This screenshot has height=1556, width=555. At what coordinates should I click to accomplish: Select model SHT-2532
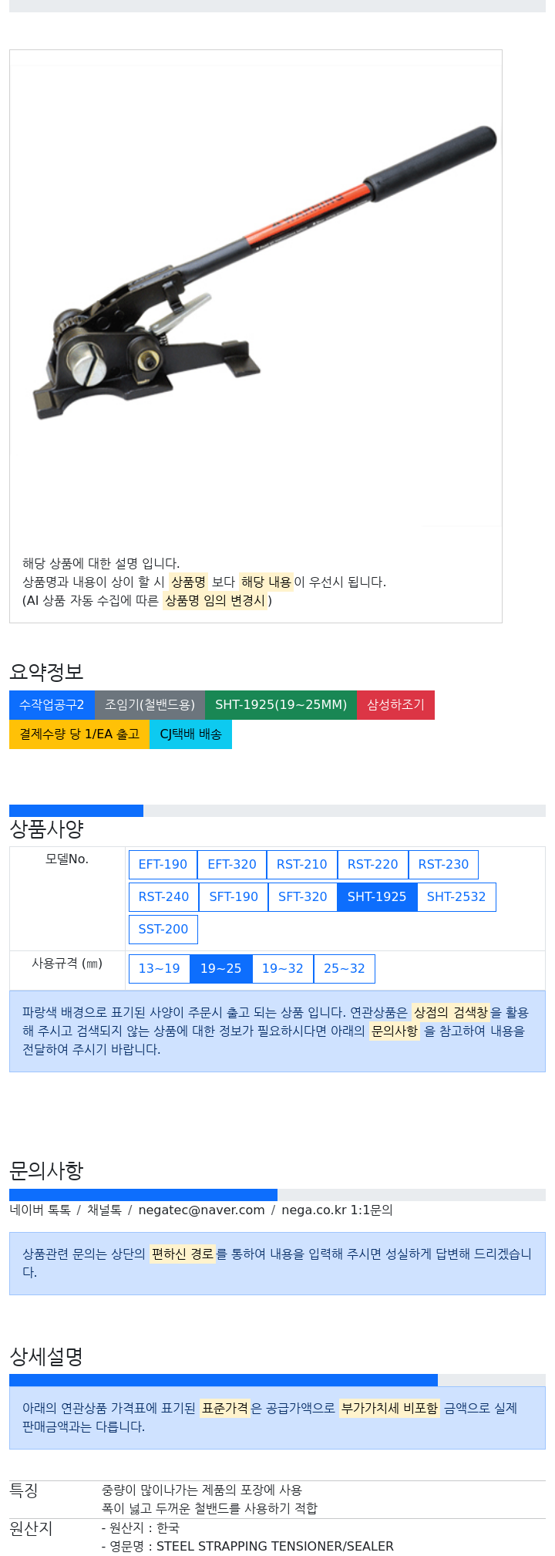click(x=456, y=896)
